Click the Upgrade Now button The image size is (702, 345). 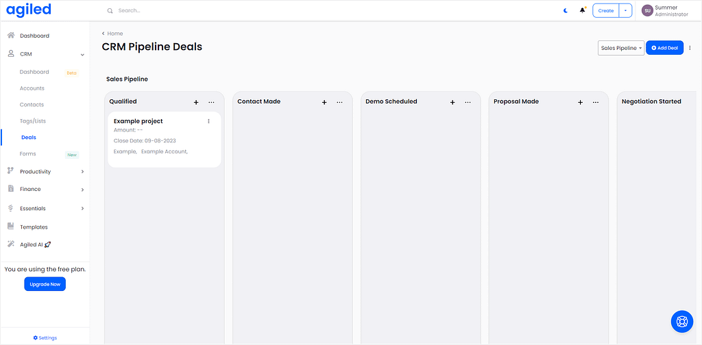pos(45,284)
